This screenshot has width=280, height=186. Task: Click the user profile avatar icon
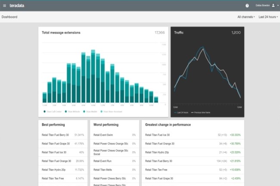coord(273,6)
